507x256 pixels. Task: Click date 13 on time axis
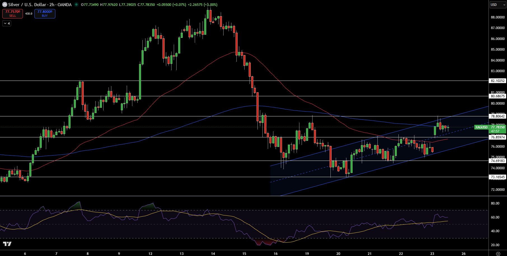point(182,254)
